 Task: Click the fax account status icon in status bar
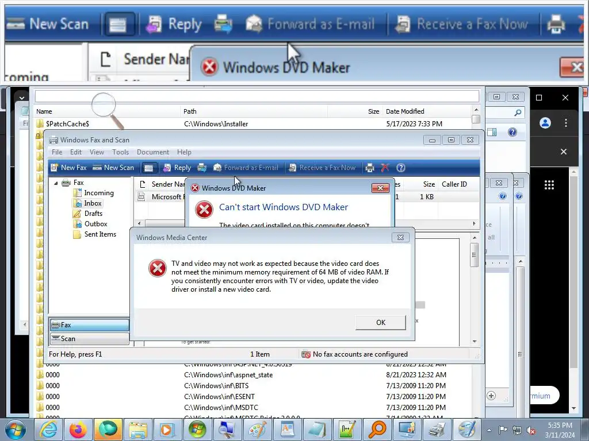click(306, 354)
